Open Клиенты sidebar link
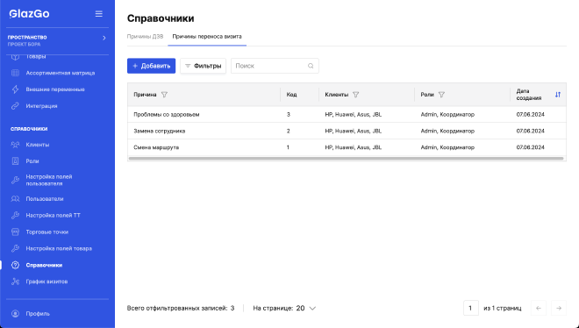 pyautogui.click(x=38, y=145)
